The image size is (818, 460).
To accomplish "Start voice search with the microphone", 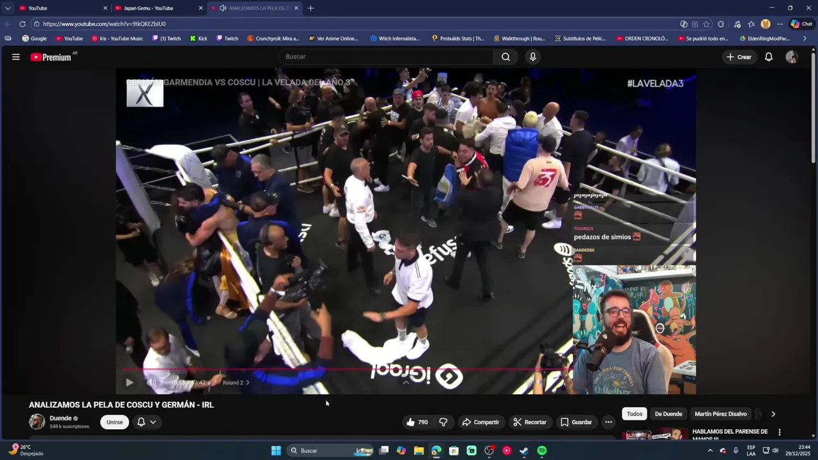I will pos(533,57).
